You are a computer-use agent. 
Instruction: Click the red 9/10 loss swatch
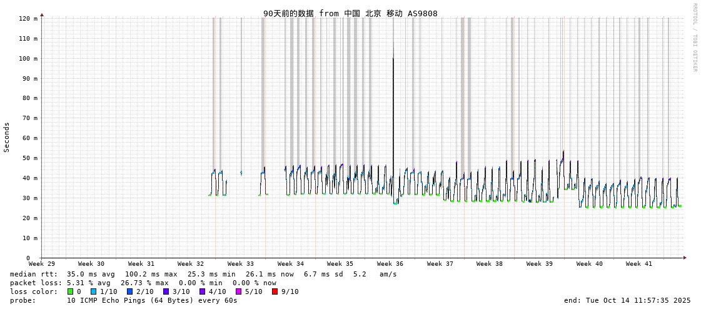275,291
